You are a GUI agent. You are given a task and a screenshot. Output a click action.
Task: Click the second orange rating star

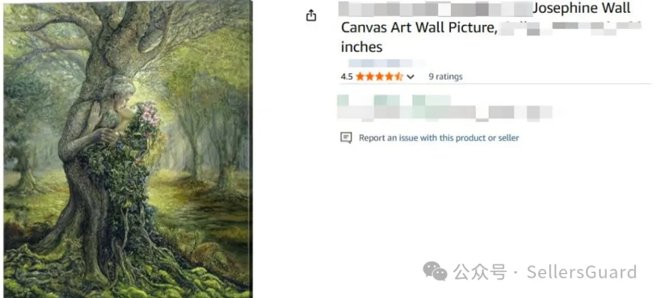[x=370, y=77]
